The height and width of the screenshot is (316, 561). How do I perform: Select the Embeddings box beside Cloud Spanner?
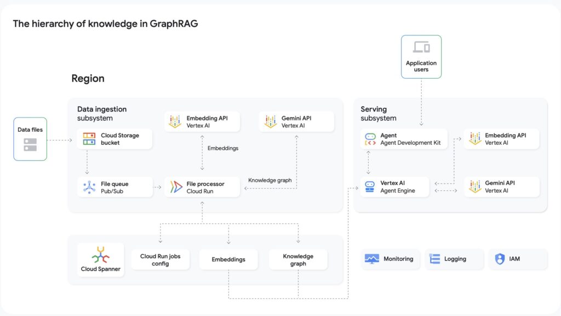(x=228, y=260)
